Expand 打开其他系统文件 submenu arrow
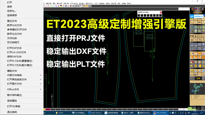205x115 pixels. tap(40, 79)
